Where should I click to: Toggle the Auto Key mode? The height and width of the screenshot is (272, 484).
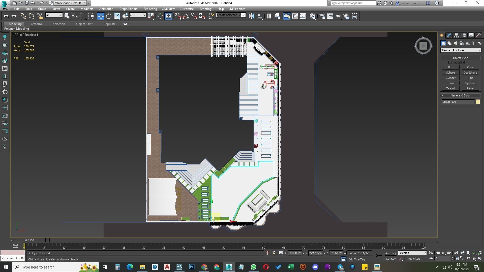(391, 253)
